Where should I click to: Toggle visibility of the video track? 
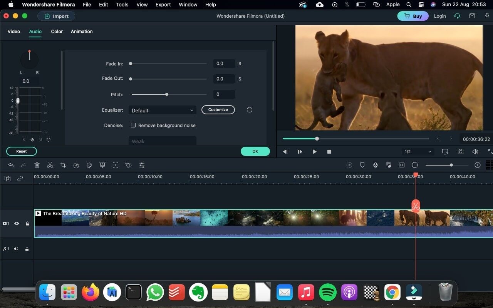[17, 223]
